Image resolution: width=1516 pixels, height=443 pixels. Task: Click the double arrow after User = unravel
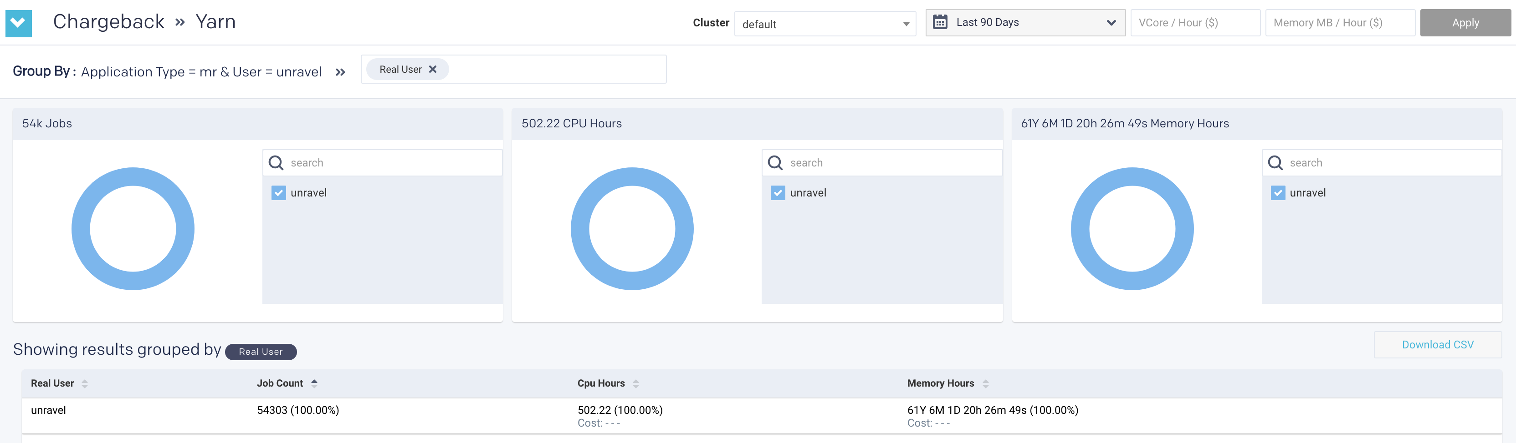[340, 72]
